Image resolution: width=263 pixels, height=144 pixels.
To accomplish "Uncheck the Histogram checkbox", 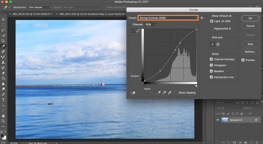I will (211, 65).
